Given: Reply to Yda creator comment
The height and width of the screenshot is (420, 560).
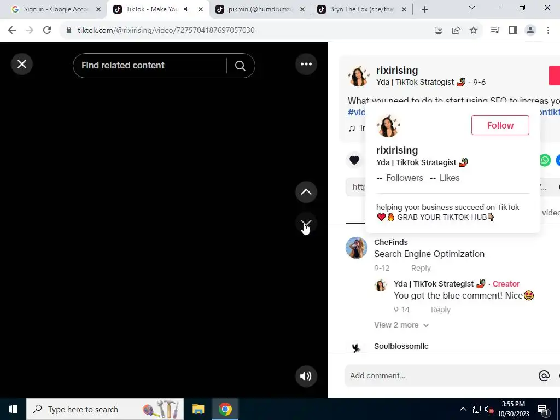Looking at the screenshot, I should [441, 310].
